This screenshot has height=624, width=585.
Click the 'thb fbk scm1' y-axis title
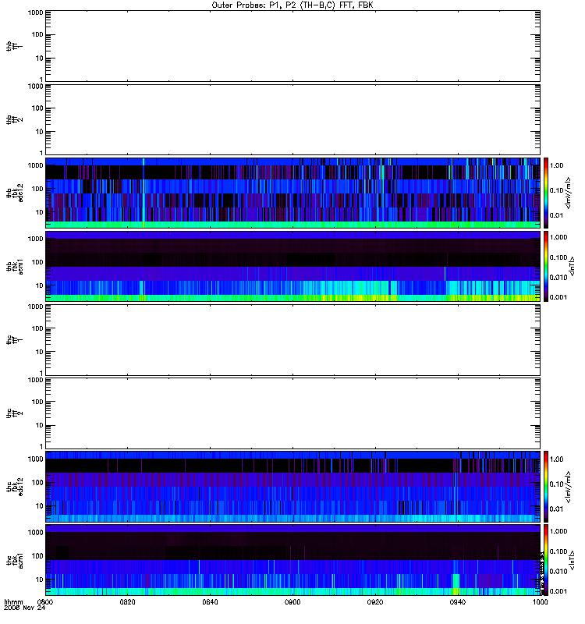(x=15, y=267)
